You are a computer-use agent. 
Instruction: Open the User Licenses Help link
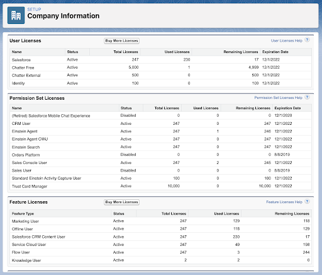(x=287, y=40)
